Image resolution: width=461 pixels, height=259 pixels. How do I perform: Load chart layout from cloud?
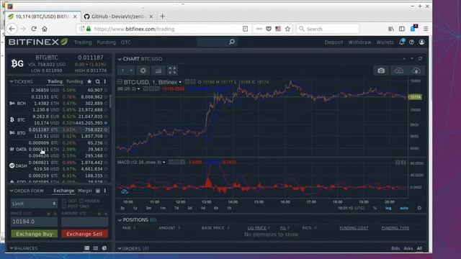[x=399, y=71]
